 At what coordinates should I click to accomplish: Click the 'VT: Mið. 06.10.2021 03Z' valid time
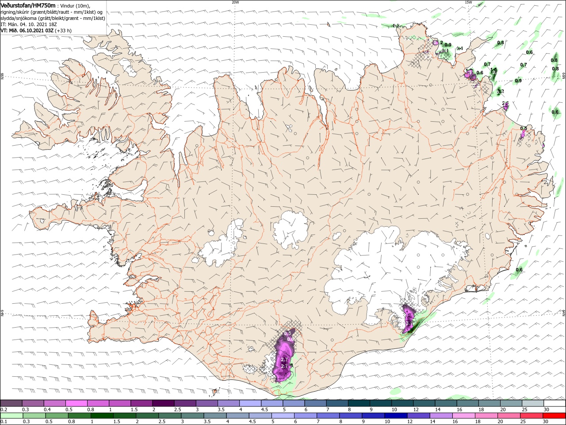(27, 31)
